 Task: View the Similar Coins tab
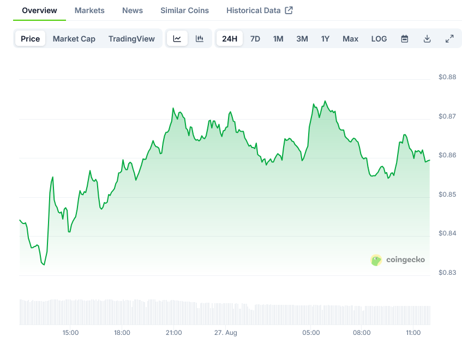185,10
